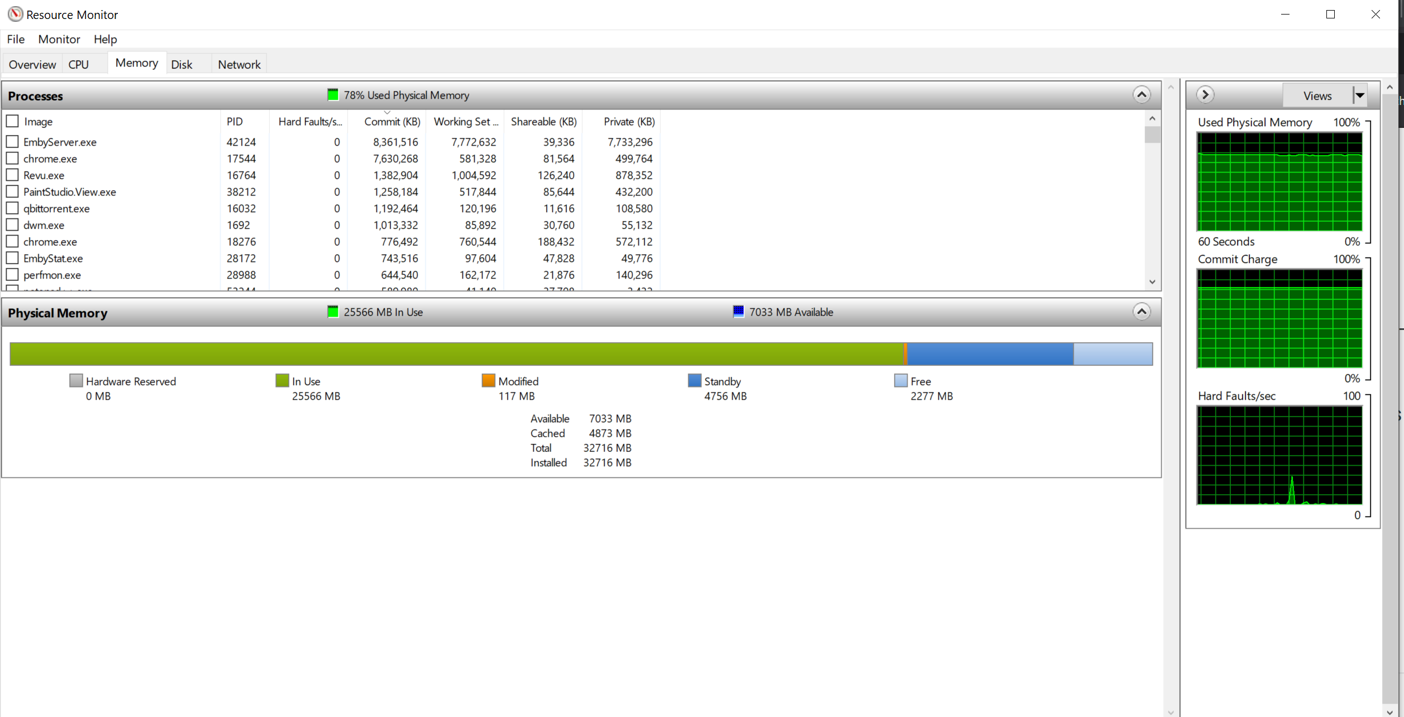Image resolution: width=1404 pixels, height=717 pixels.
Task: Sort by Commit (KB) column header
Action: point(391,122)
